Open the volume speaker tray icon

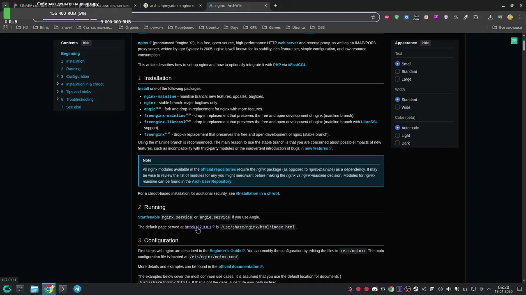449,289
